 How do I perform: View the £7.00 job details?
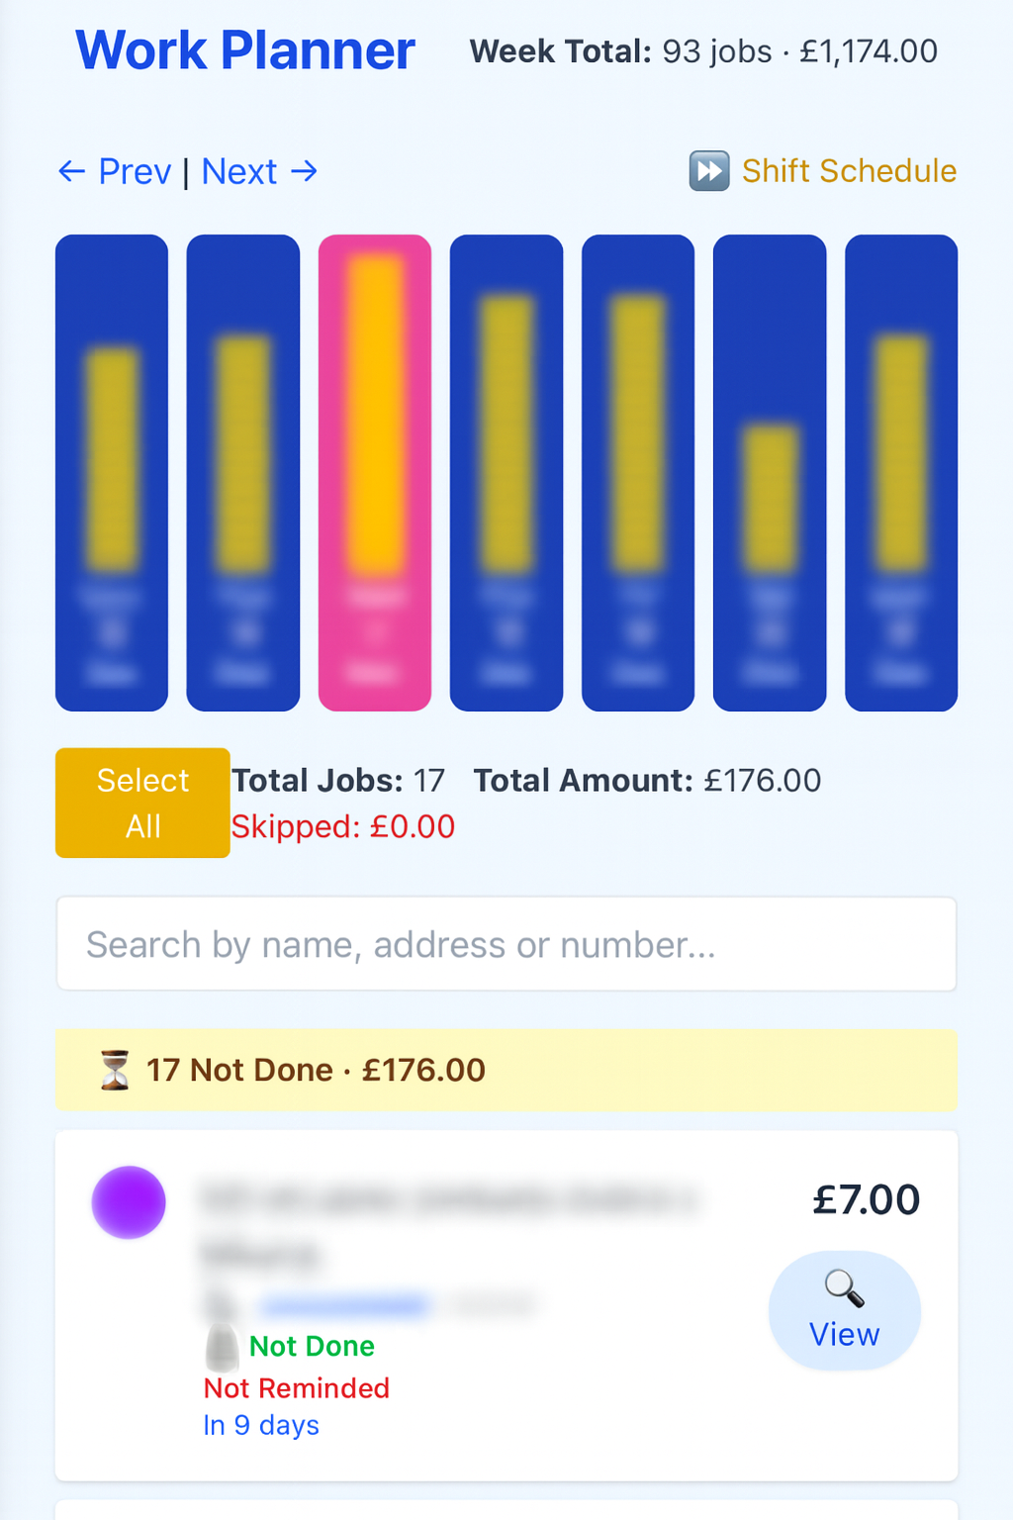tap(844, 1311)
